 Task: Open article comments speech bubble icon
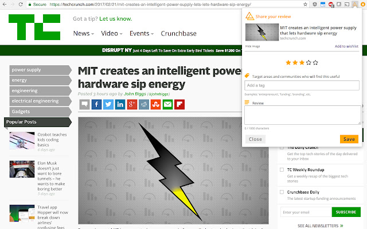click(84, 104)
